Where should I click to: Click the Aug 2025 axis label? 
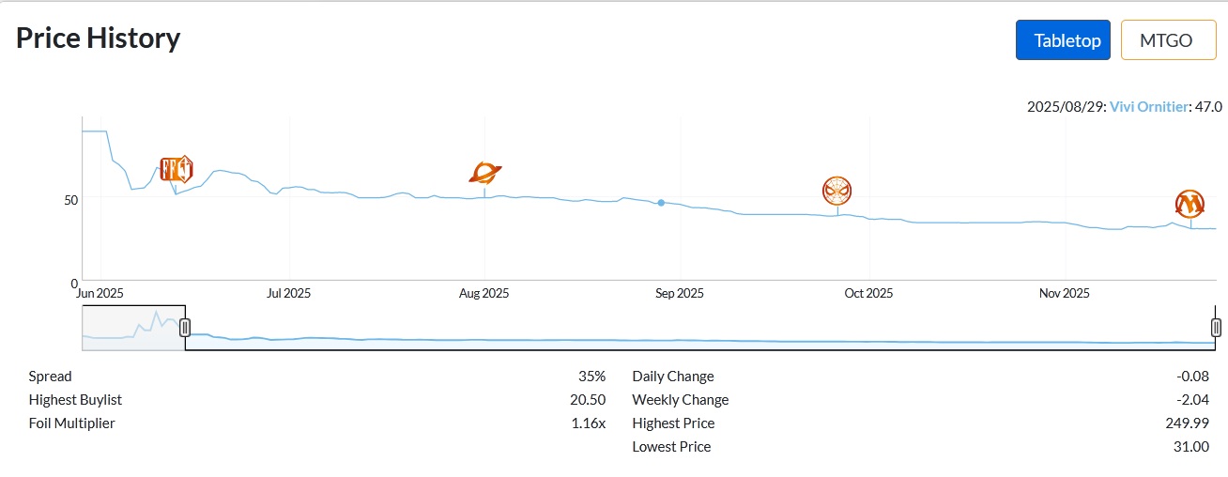[x=484, y=294]
